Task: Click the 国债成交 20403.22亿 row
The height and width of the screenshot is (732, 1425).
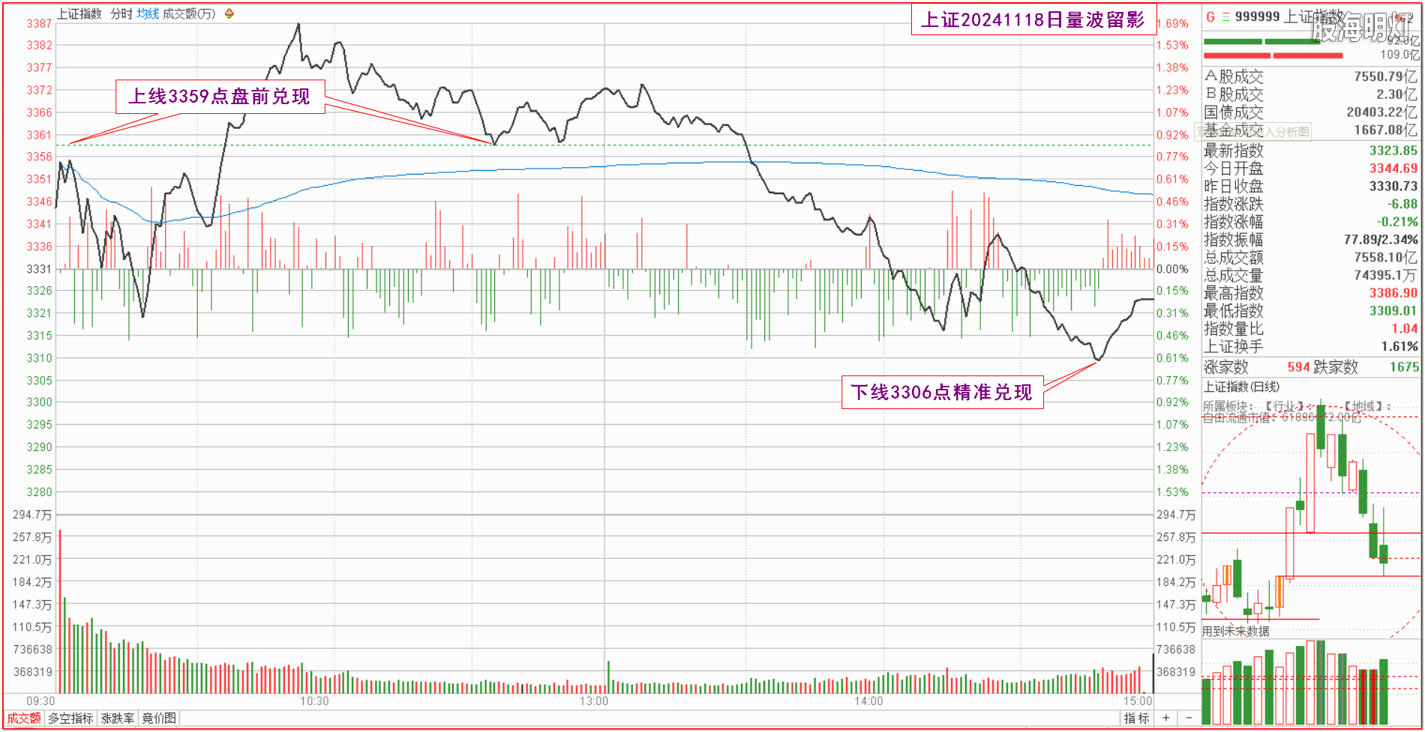Action: 1310,112
